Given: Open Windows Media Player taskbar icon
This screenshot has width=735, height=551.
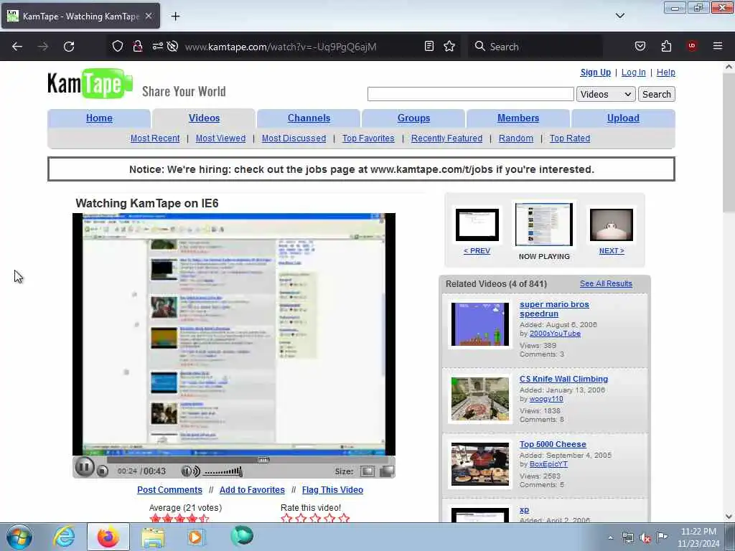Looking at the screenshot, I should (196, 537).
